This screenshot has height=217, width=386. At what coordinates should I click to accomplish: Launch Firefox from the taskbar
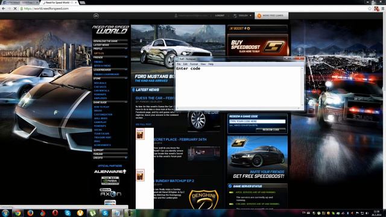[x=30, y=213]
